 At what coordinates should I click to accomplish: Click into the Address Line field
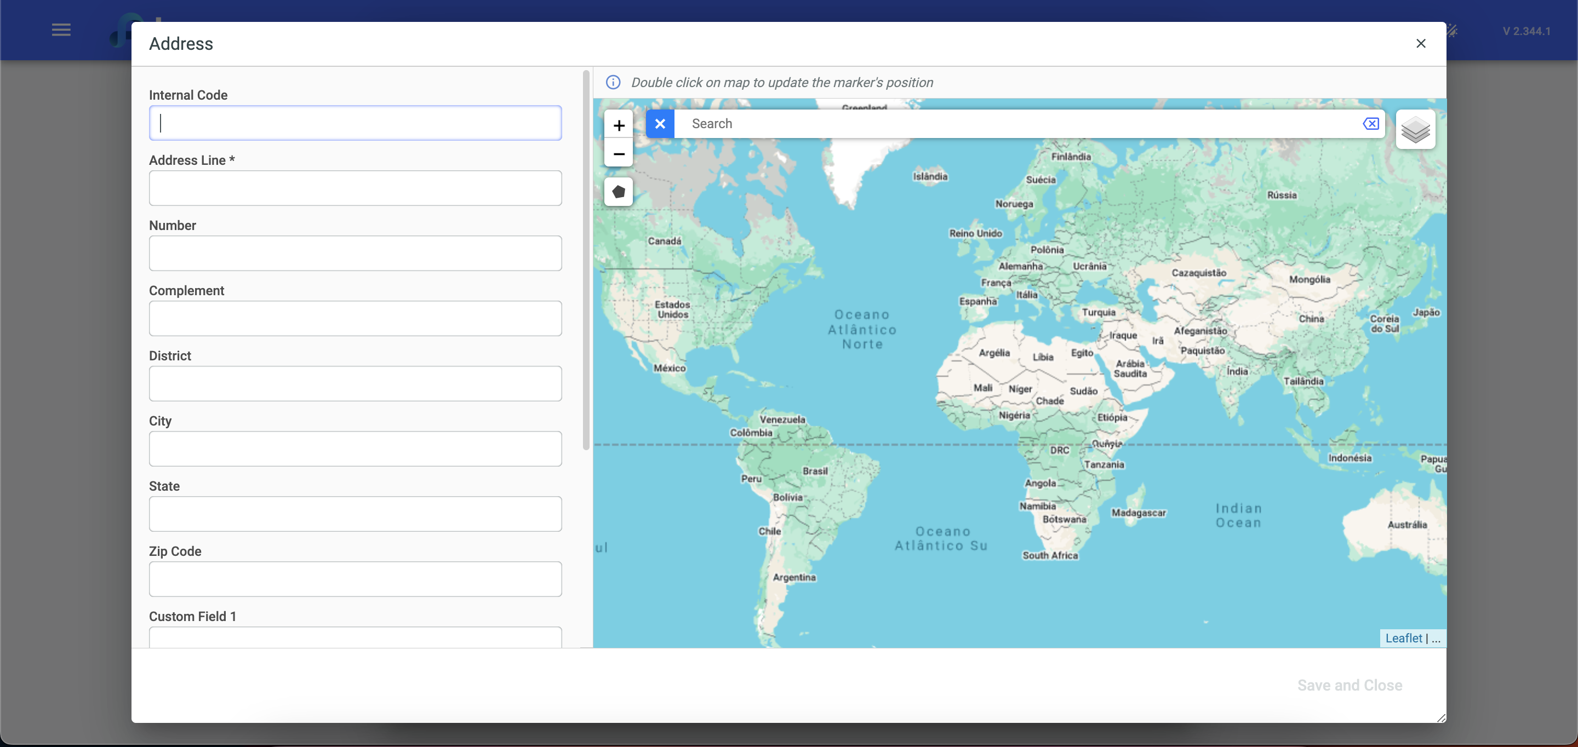[355, 188]
